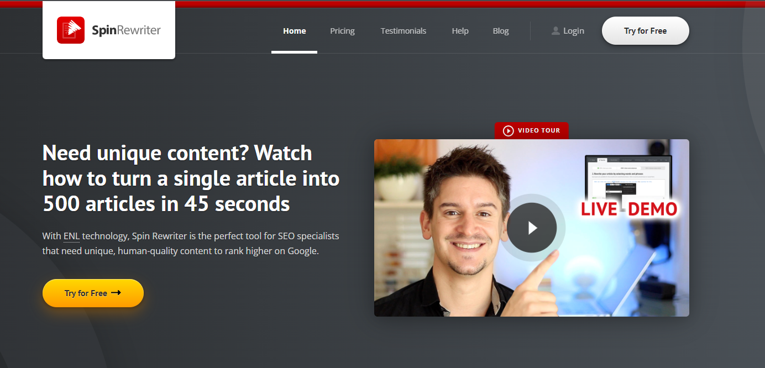The image size is (765, 368).
Task: Click the SpinRewriter wordmark in the header
Action: pos(127,30)
